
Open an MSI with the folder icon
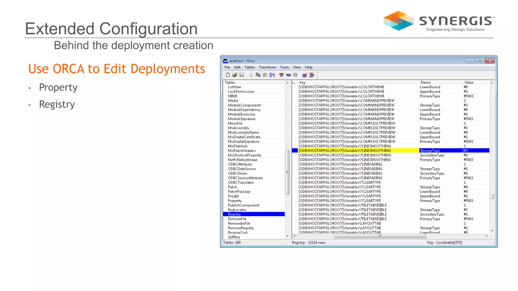tap(235, 75)
